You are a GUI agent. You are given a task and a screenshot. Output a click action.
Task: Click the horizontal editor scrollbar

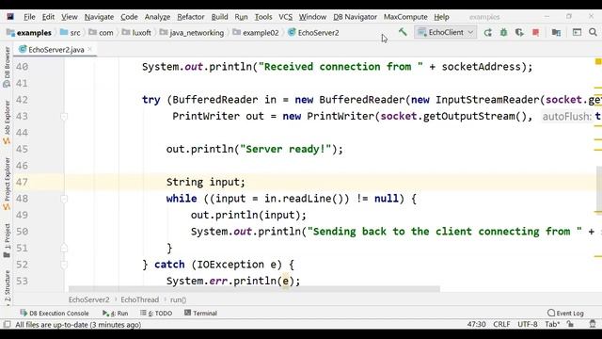click(x=254, y=289)
